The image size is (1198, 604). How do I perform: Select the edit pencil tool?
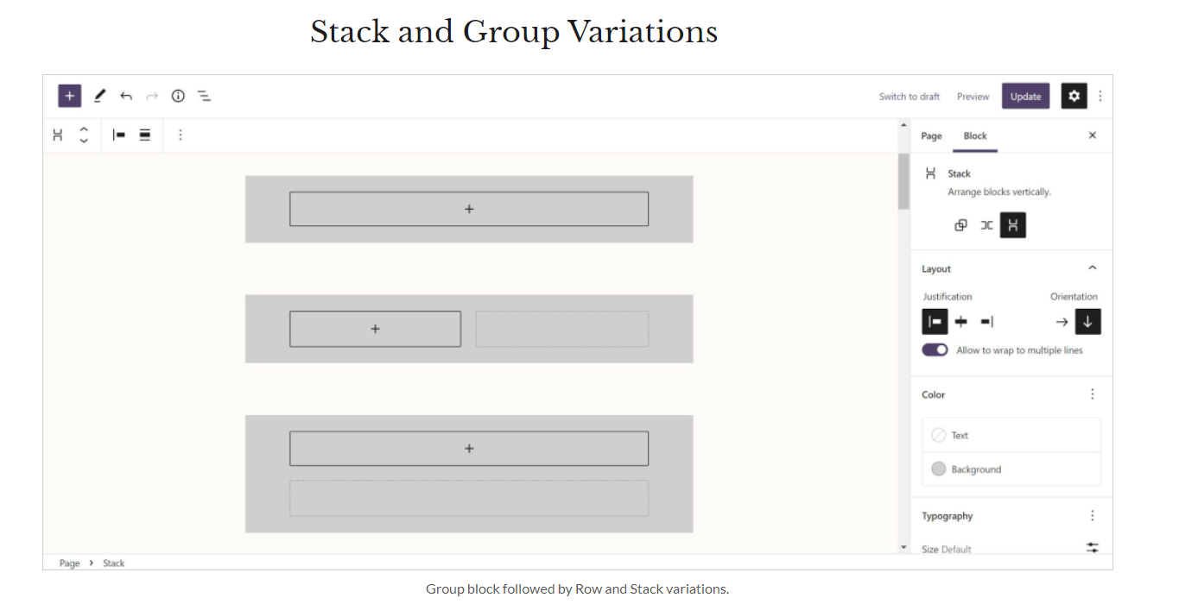click(x=99, y=96)
